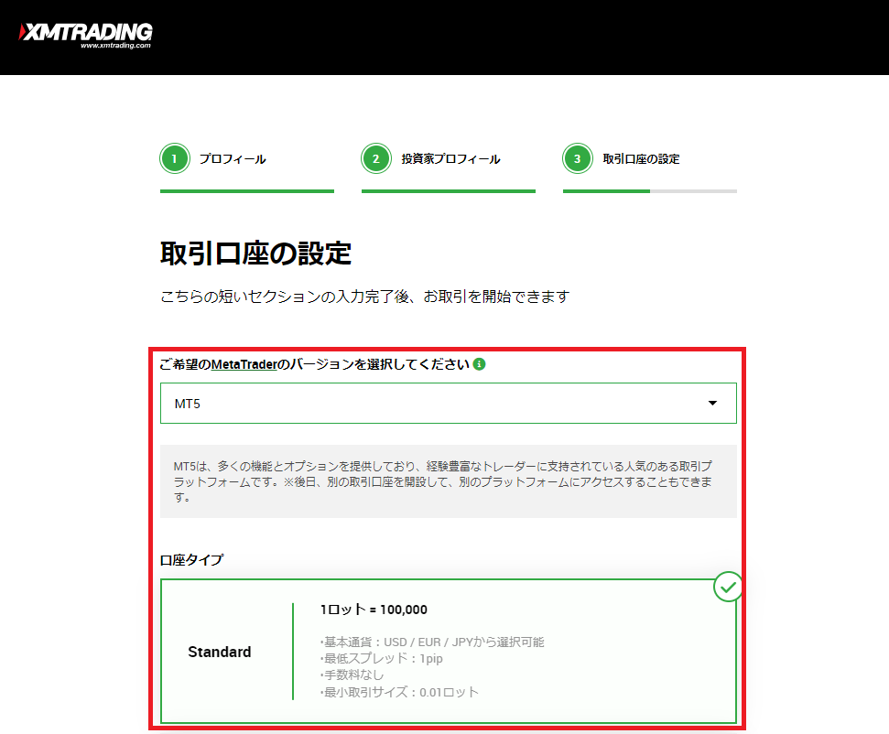Click the step 2 circle icon

(376, 158)
